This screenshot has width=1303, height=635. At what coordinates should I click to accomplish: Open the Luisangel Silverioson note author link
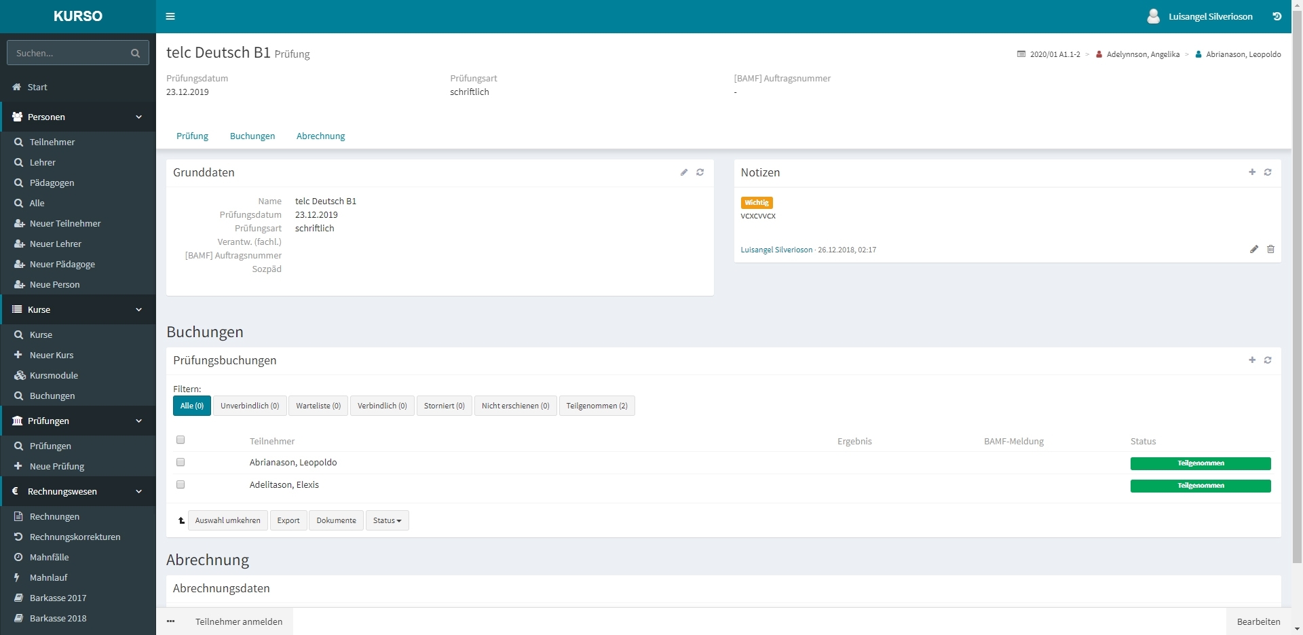click(776, 250)
